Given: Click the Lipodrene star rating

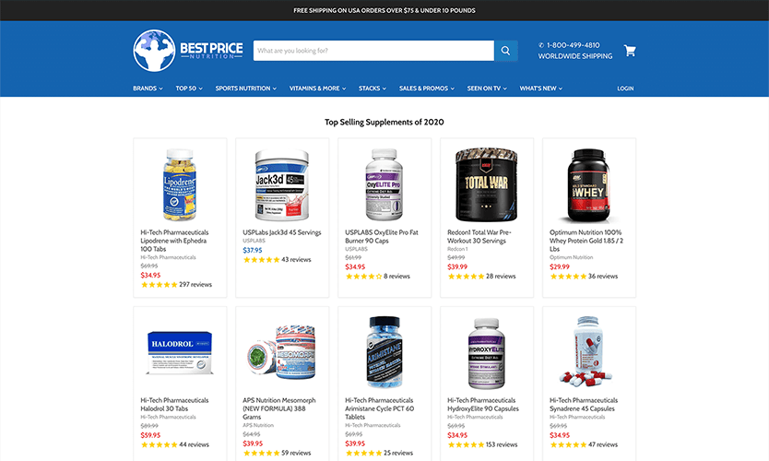Looking at the screenshot, I should pyautogui.click(x=159, y=285).
